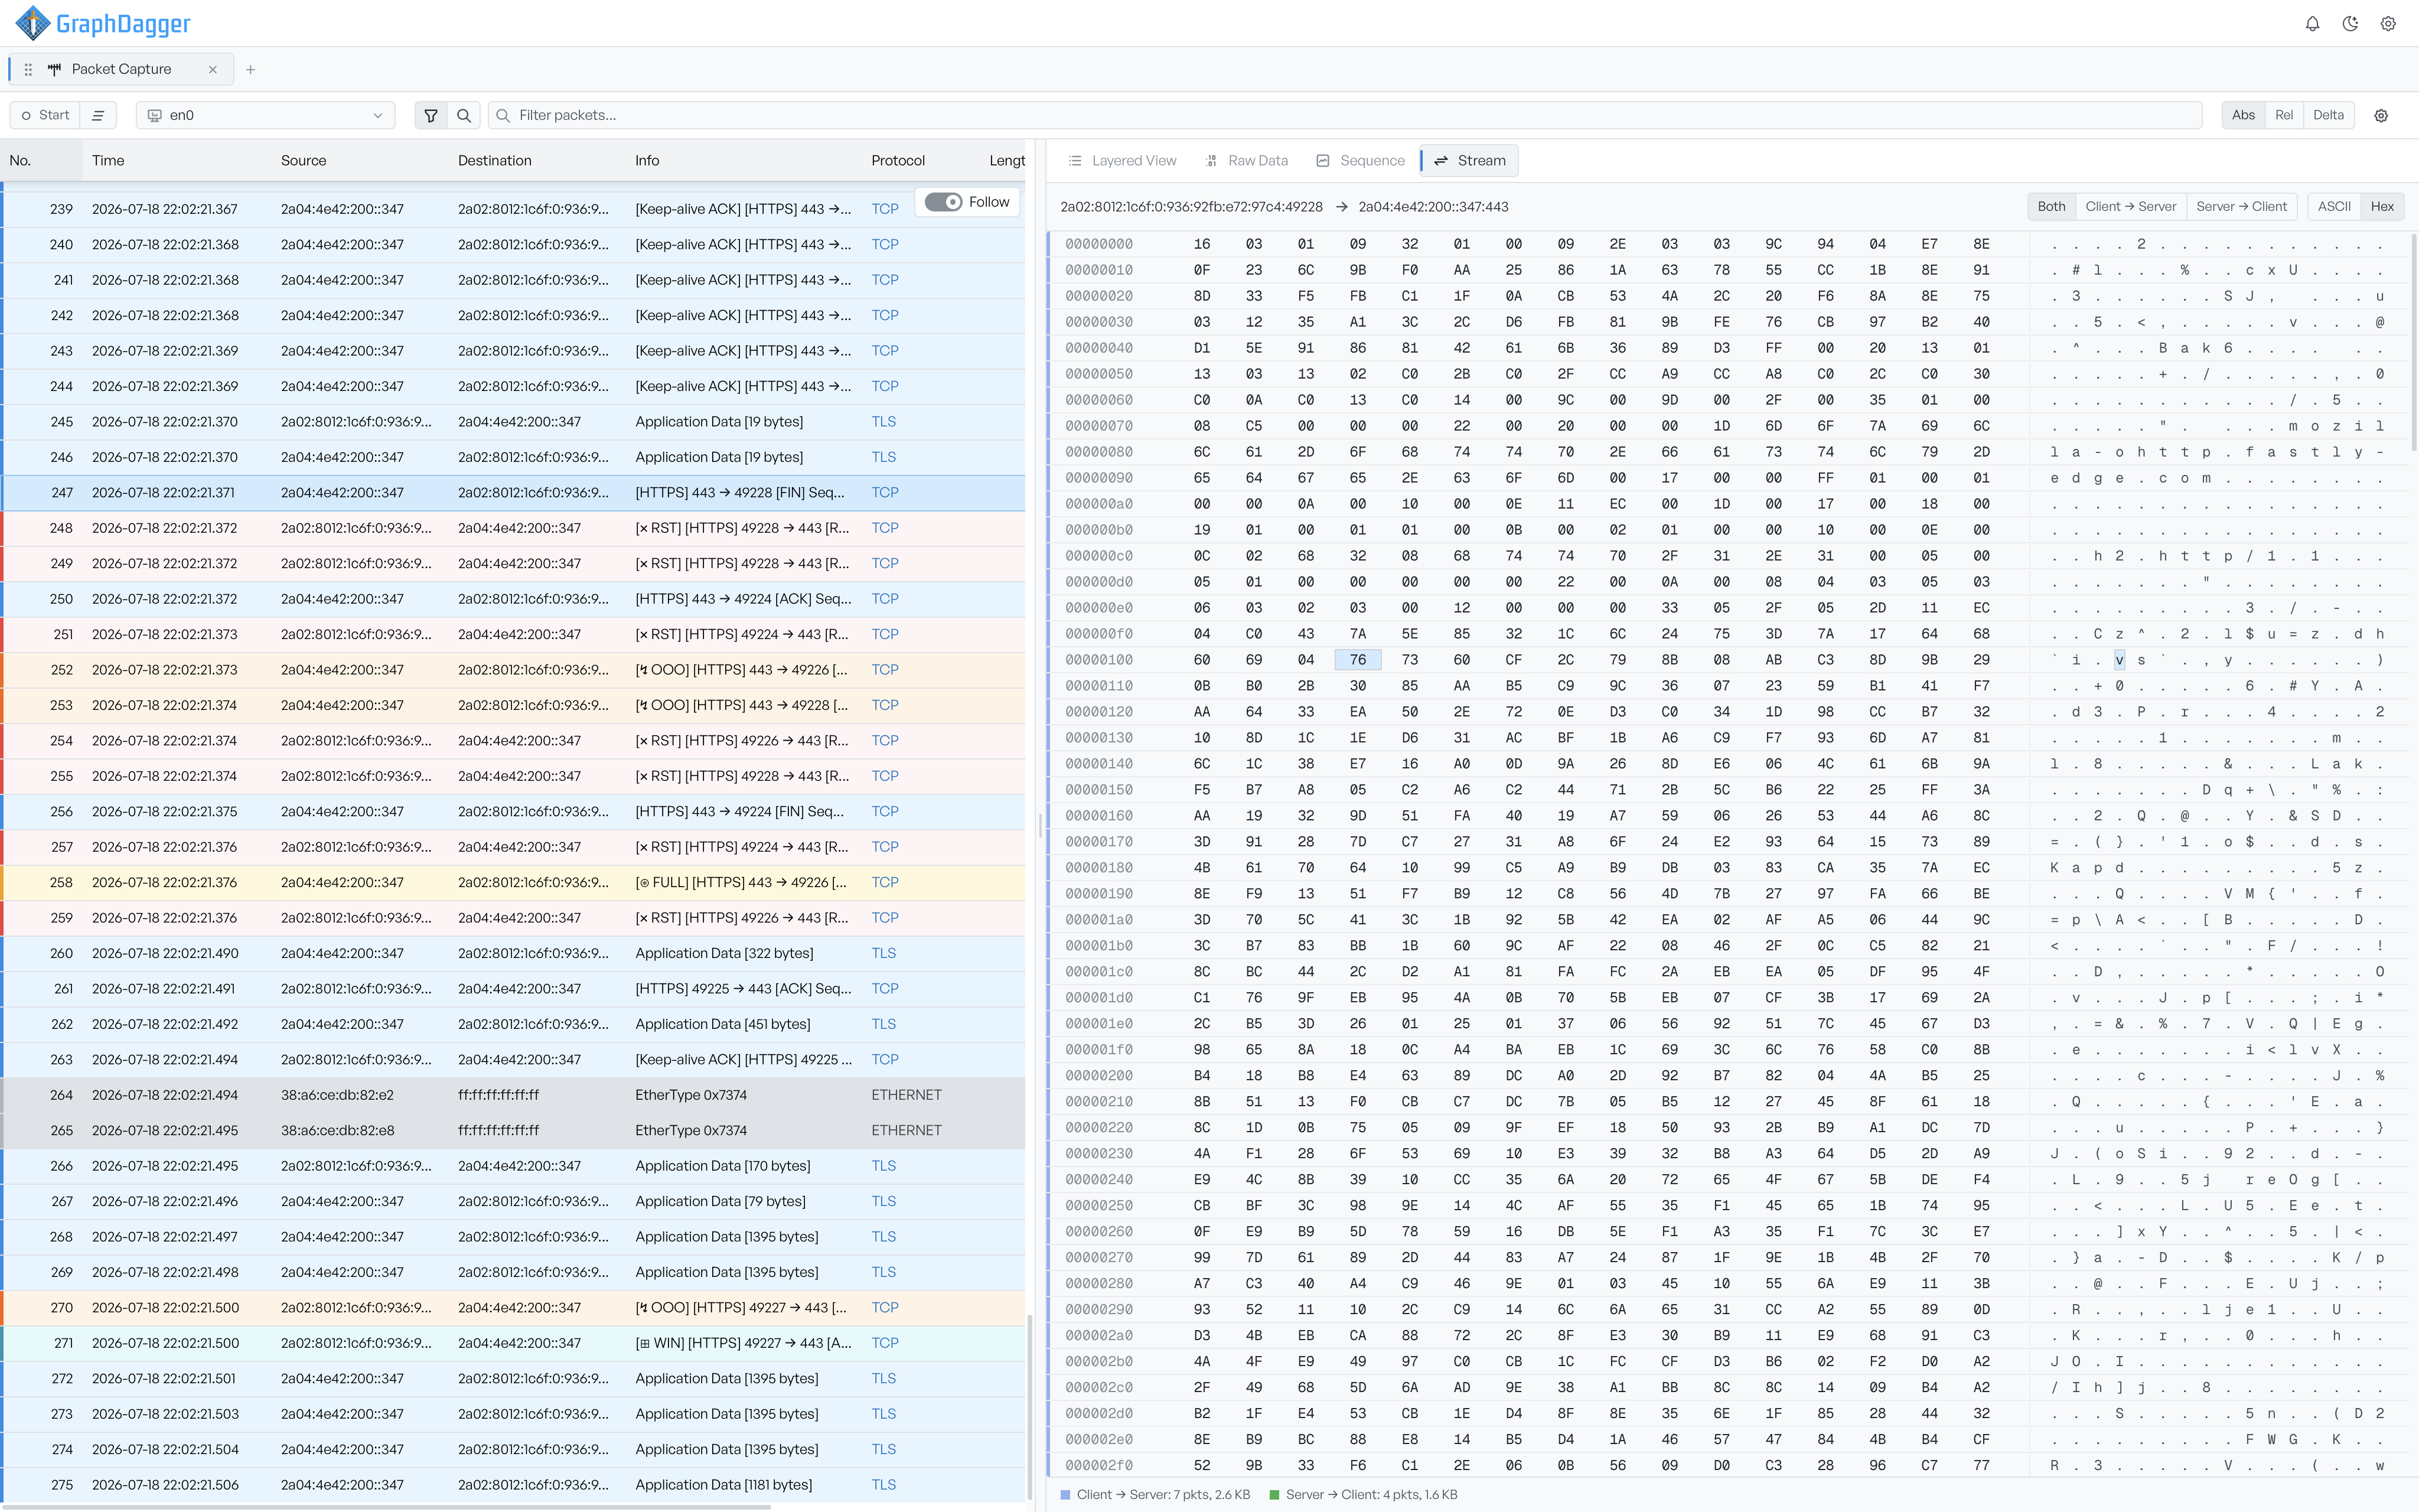The image size is (2419, 1512).
Task: Show only Client → Server stream
Action: pos(2130,206)
